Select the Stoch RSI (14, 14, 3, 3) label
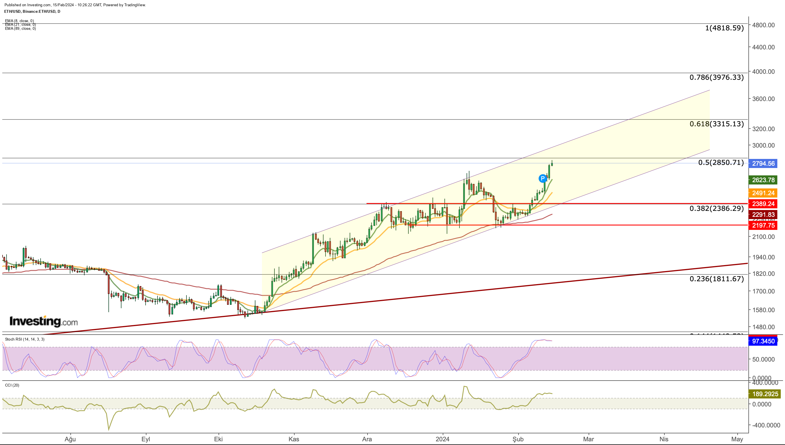The height and width of the screenshot is (445, 785). pos(24,339)
